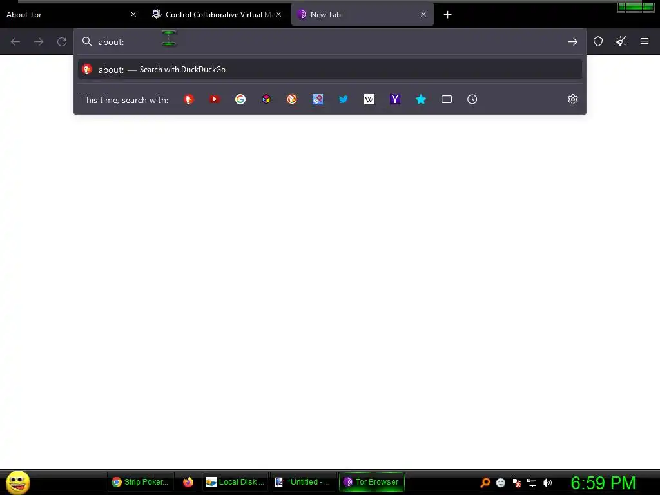
Task: Search with the Yahoo Y icon
Action: pos(395,99)
